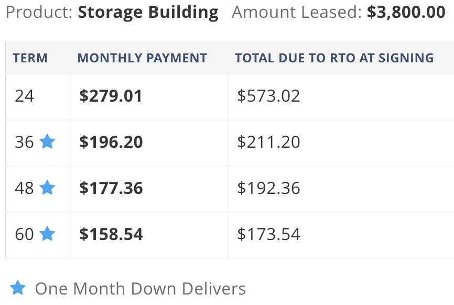This screenshot has height=305, width=454.
Task: Click the $177.36 monthly payment
Action: [x=111, y=188]
